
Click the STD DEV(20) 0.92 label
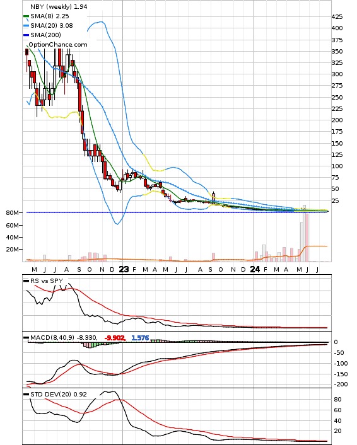pos(59,394)
